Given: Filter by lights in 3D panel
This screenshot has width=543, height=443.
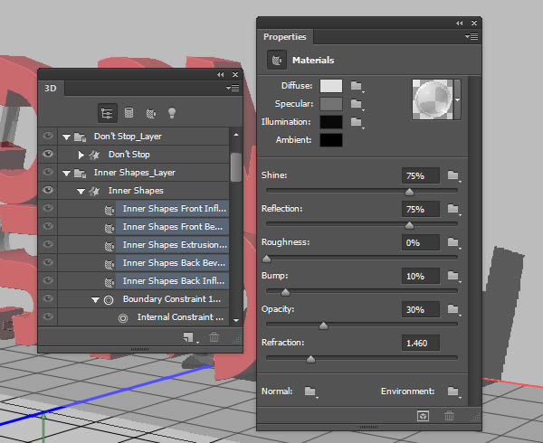Looking at the screenshot, I should click(172, 113).
